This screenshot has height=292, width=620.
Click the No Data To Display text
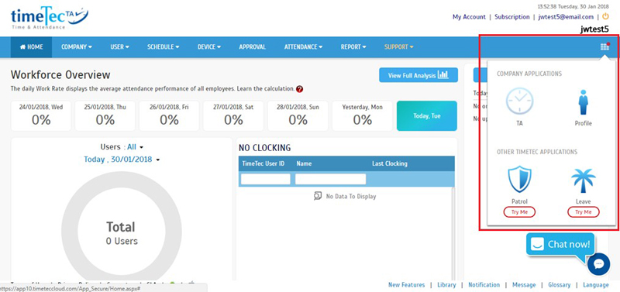tap(351, 196)
